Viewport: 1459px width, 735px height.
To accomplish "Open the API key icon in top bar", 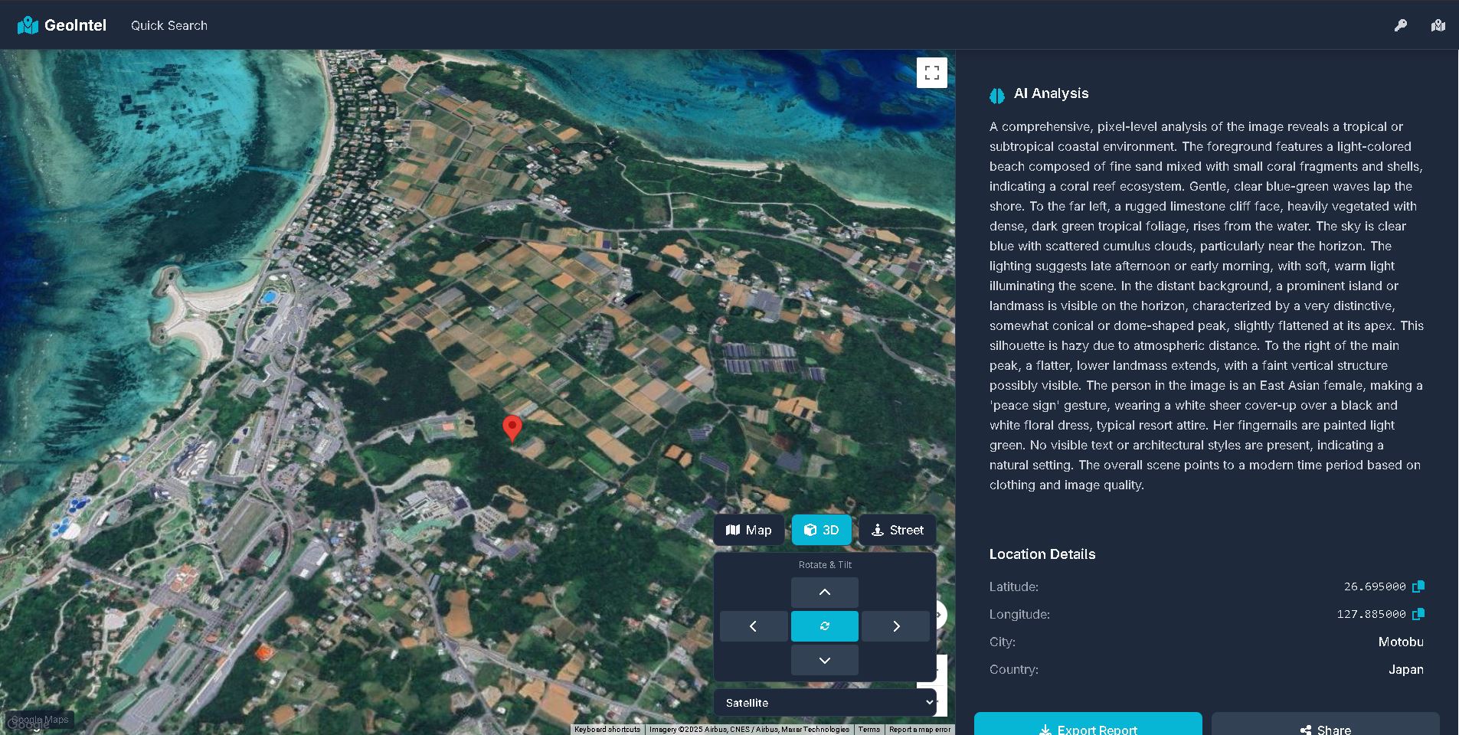I will pyautogui.click(x=1401, y=24).
